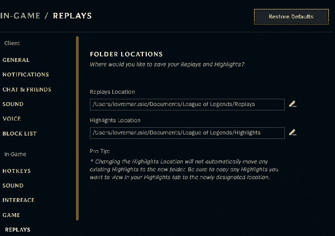
Task: Click the Replays Location path field
Action: pos(187,104)
